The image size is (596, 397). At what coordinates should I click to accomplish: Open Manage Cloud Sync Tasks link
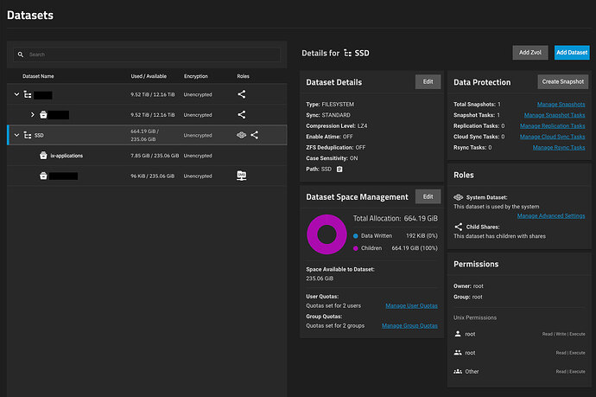pyautogui.click(x=553, y=137)
